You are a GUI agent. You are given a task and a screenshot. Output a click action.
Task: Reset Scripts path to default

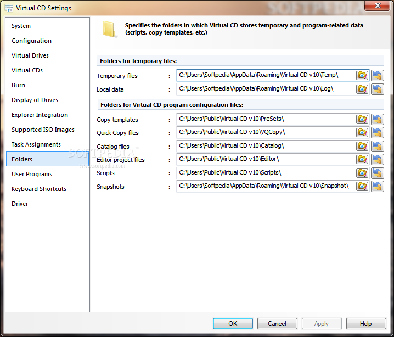(378, 173)
